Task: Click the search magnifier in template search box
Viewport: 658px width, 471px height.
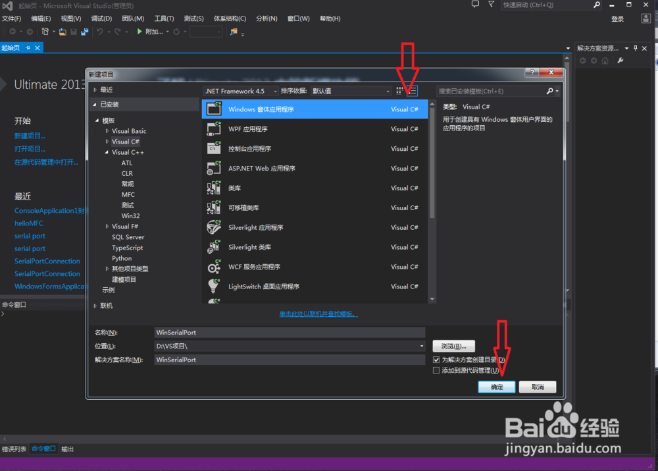Action: click(549, 91)
